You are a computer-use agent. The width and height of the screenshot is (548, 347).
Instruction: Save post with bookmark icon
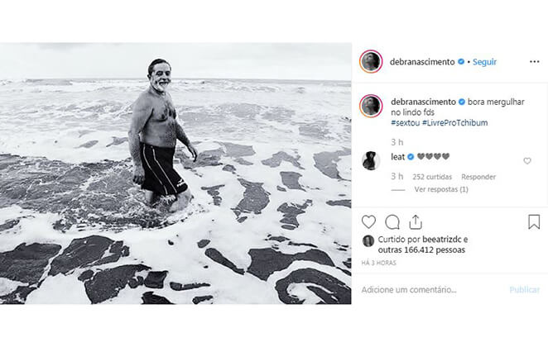click(x=534, y=221)
